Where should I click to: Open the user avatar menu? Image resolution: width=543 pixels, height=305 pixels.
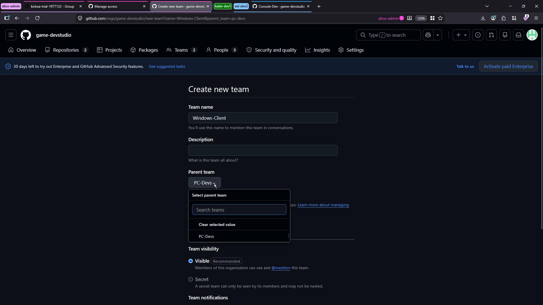(532, 35)
